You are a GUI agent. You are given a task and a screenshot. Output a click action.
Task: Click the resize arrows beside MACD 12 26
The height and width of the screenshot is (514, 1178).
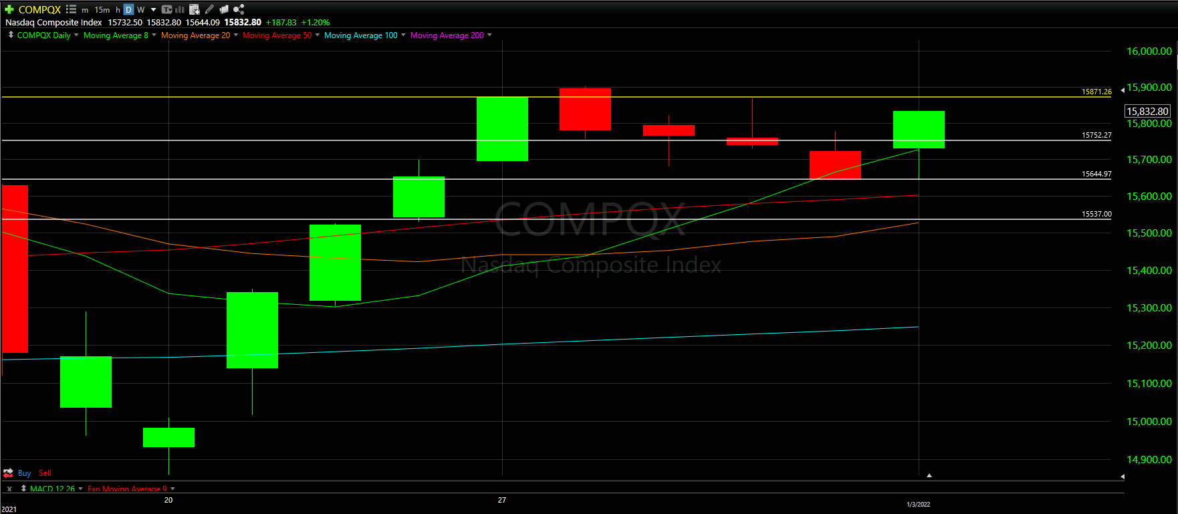click(23, 489)
